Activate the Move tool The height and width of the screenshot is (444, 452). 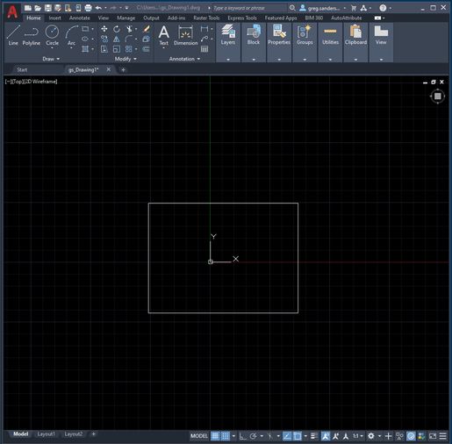(104, 29)
